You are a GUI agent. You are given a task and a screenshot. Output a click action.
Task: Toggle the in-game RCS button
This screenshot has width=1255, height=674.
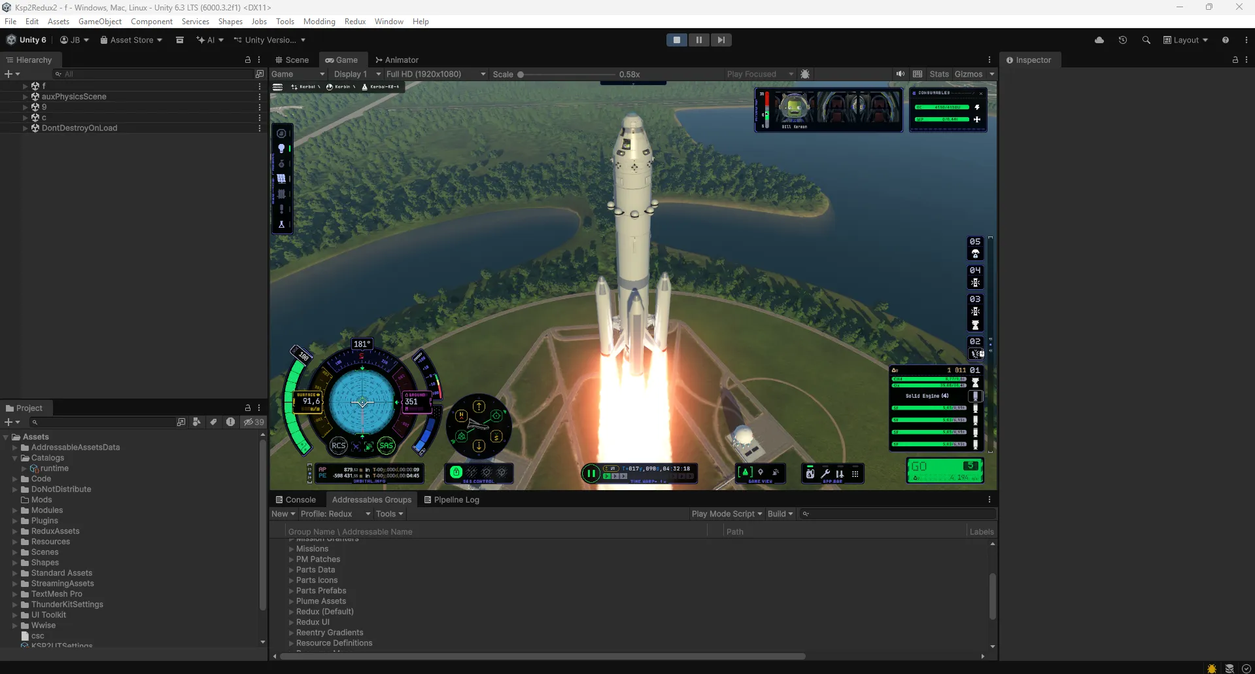(x=338, y=446)
